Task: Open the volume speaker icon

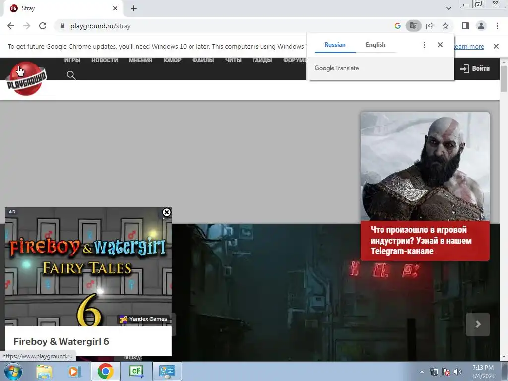Action: pos(458,372)
